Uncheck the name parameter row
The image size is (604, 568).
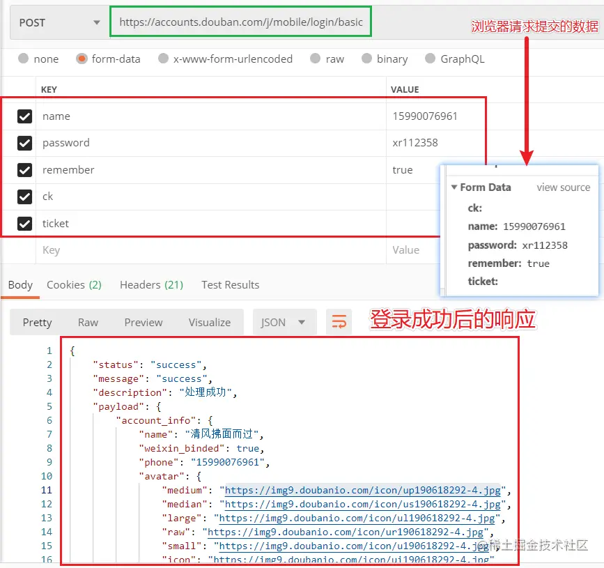24,116
